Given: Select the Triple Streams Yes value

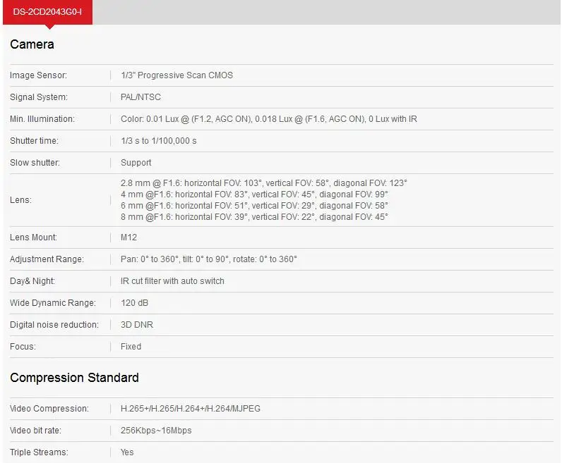Looking at the screenshot, I should (x=127, y=452).
